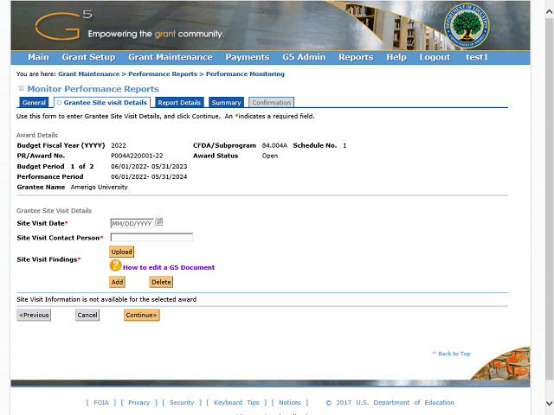This screenshot has width=554, height=415.
Task: Open How to edit a G5 Document link
Action: pyautogui.click(x=169, y=267)
